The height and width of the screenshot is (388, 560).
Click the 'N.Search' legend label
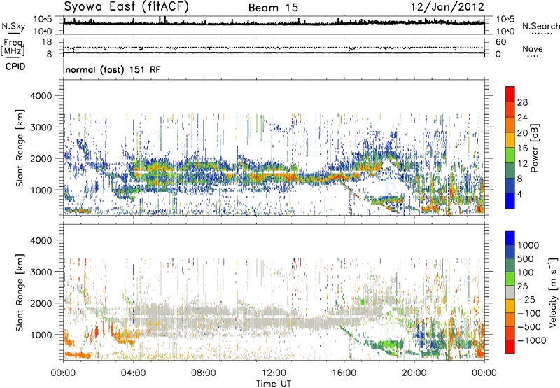pos(540,26)
